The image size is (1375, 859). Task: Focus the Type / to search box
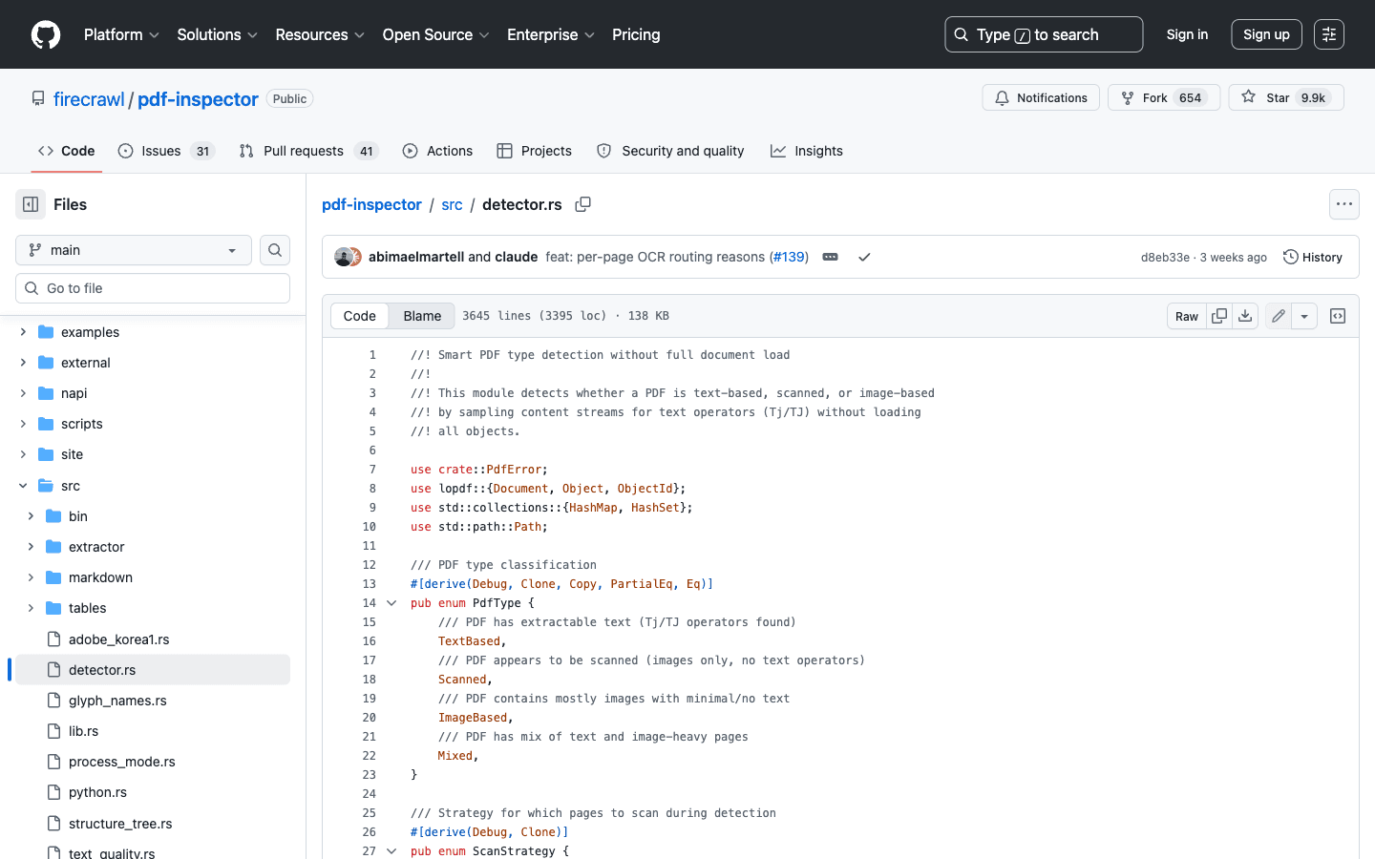pos(1044,34)
